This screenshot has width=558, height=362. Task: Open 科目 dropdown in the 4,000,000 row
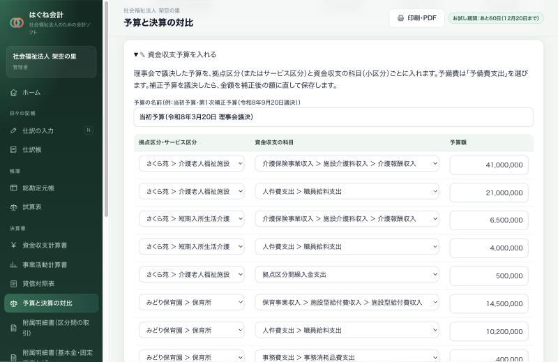[x=347, y=247]
